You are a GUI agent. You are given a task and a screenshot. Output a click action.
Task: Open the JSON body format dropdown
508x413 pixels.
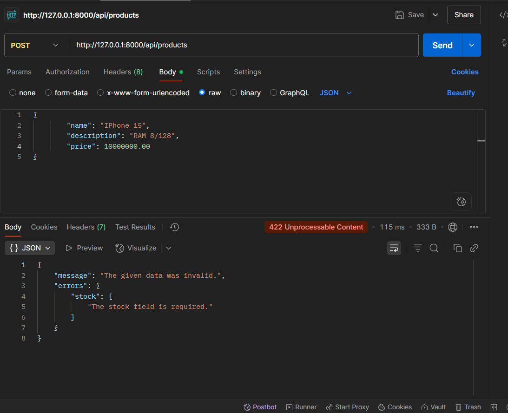(336, 92)
